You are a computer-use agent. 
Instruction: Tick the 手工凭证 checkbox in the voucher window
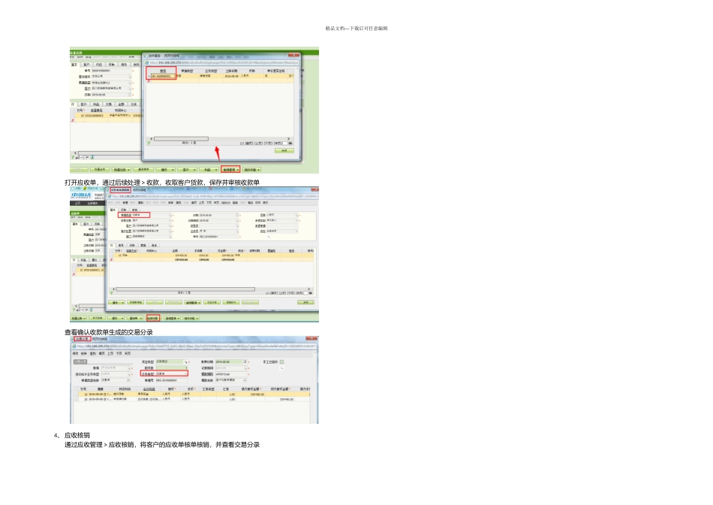pyautogui.click(x=281, y=361)
